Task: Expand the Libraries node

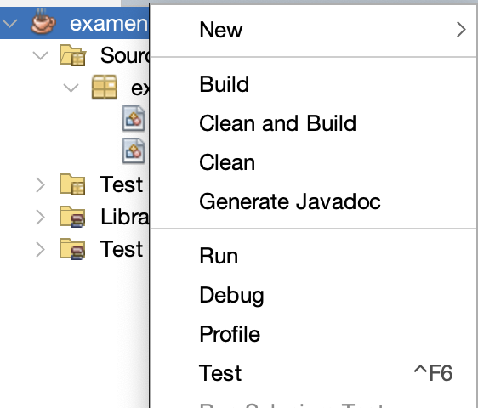Action: (x=40, y=217)
